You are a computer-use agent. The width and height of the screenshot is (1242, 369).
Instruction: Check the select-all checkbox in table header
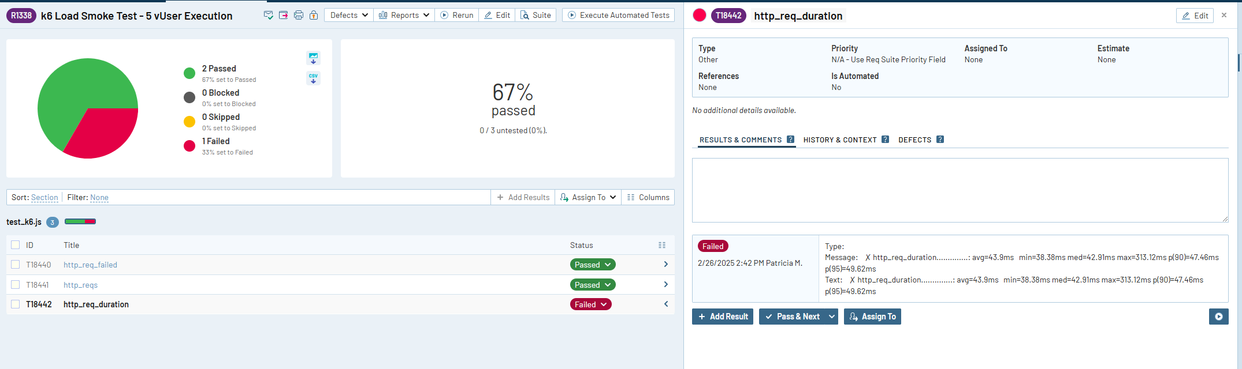(16, 245)
